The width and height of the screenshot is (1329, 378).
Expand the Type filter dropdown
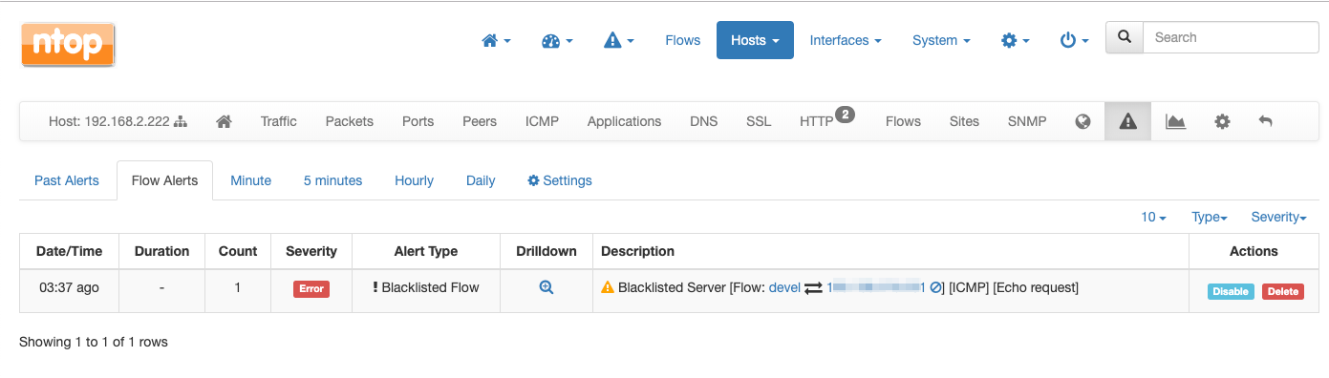point(1210,218)
